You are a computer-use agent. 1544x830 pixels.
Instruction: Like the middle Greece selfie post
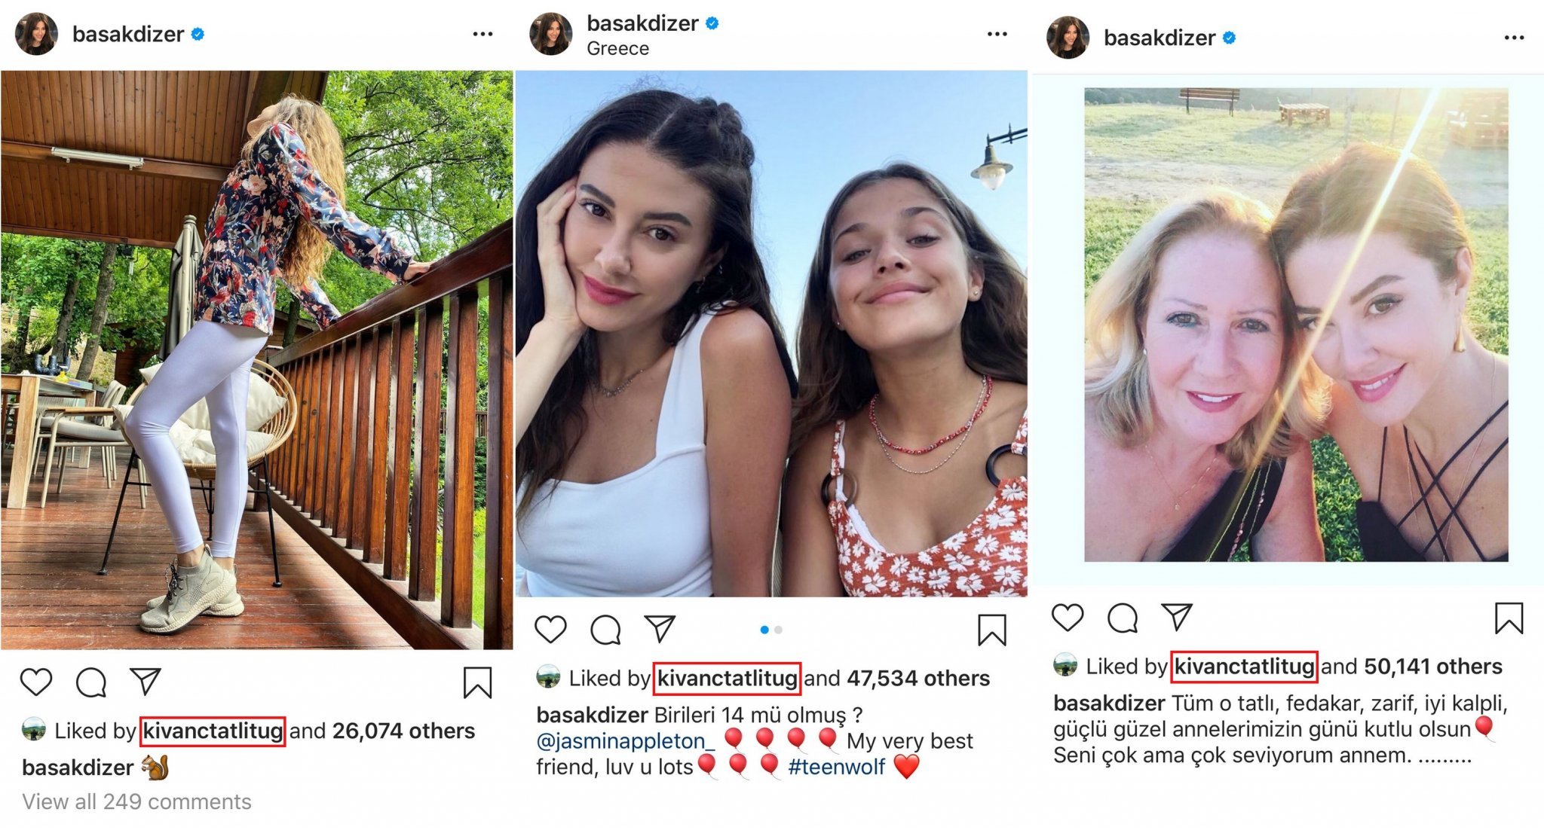coord(550,629)
